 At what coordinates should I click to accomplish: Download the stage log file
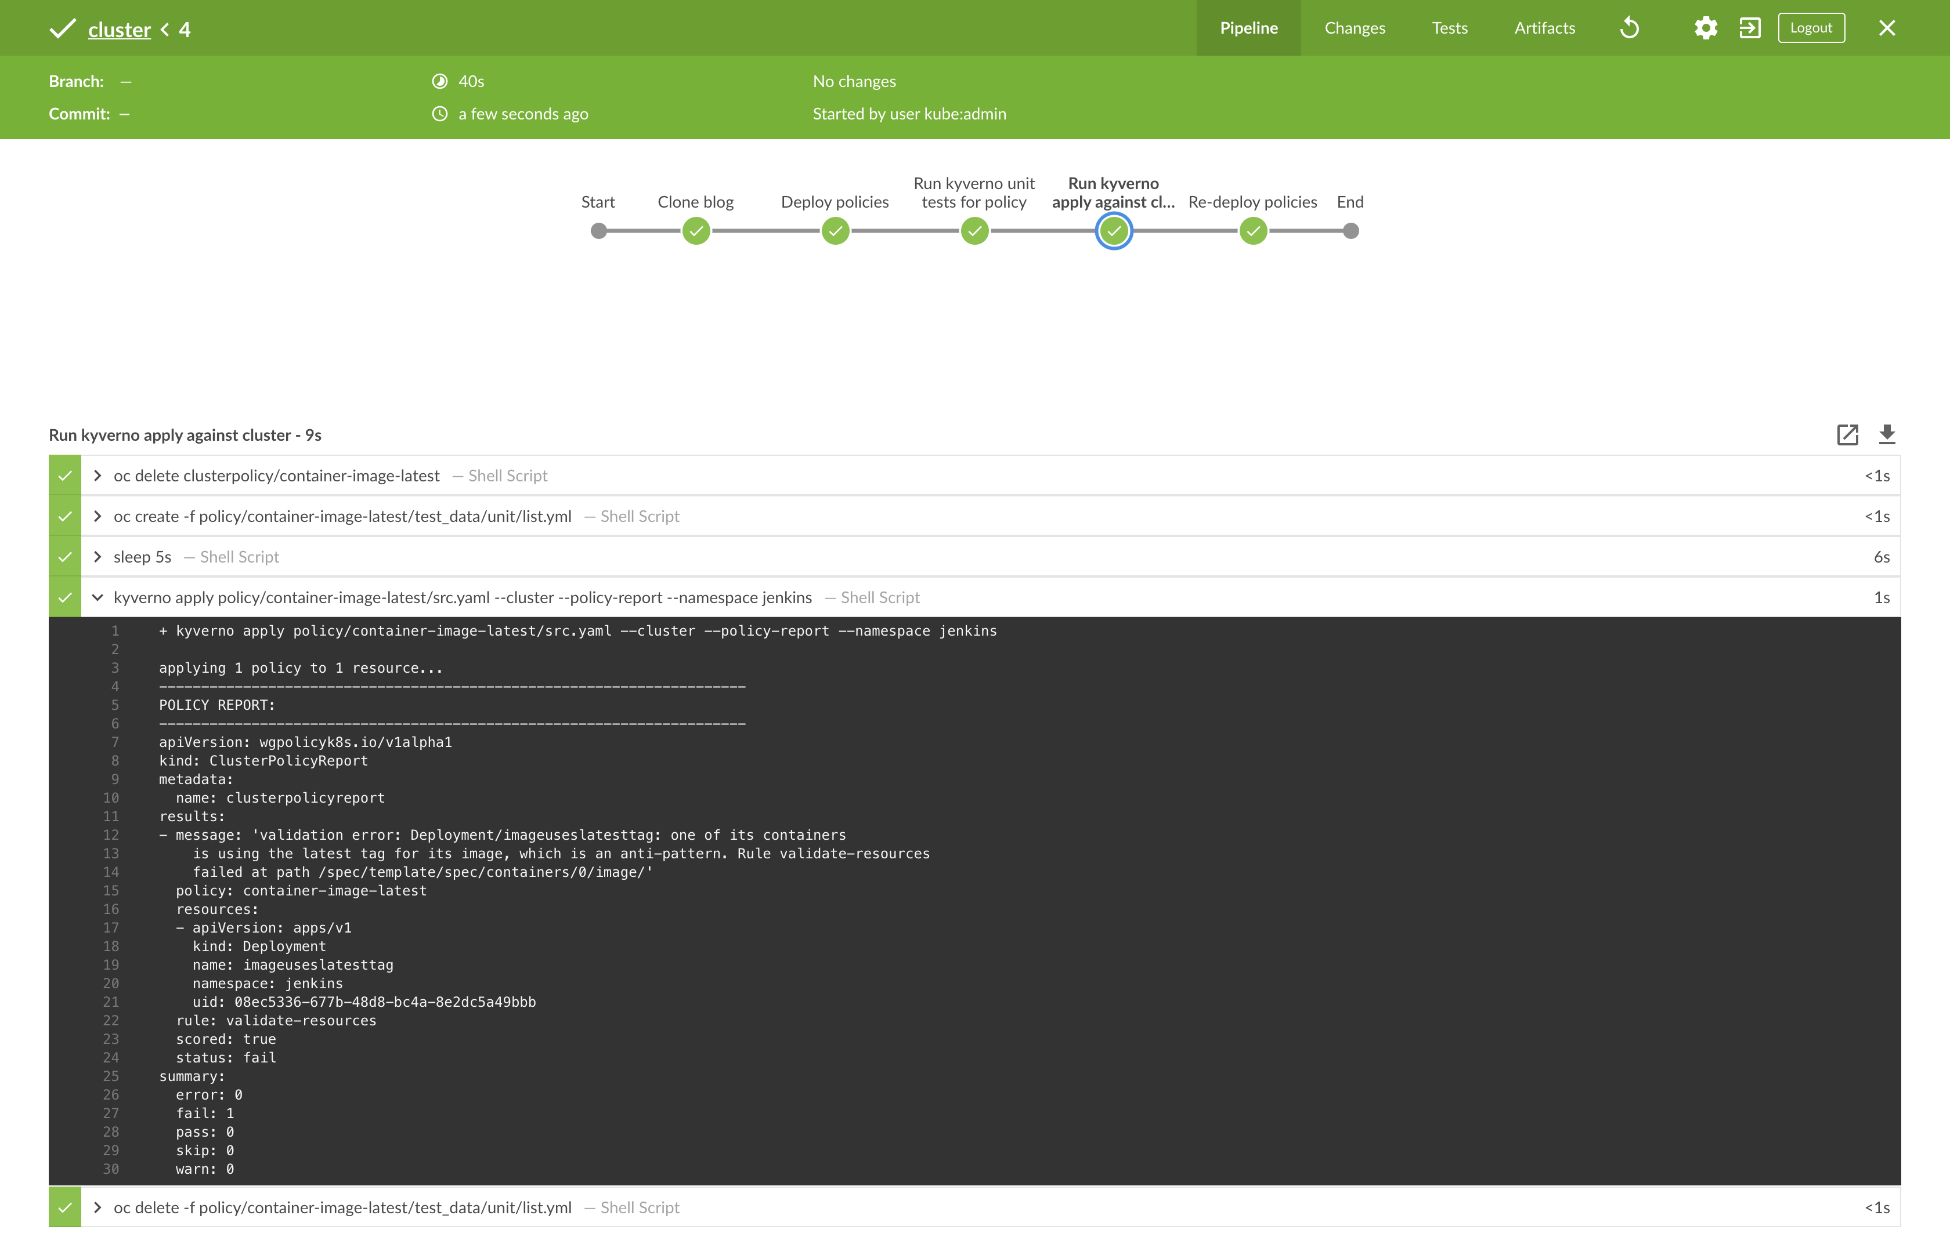coord(1886,434)
